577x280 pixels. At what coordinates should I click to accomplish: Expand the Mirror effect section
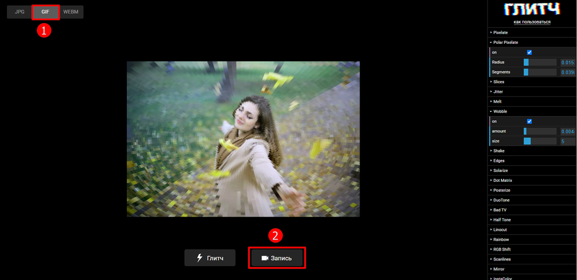[x=532, y=269]
